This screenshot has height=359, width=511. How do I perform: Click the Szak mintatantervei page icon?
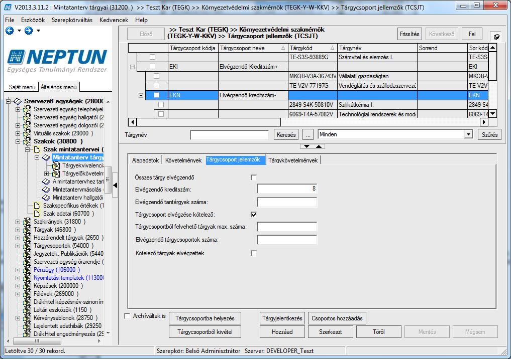pyautogui.click(x=37, y=149)
